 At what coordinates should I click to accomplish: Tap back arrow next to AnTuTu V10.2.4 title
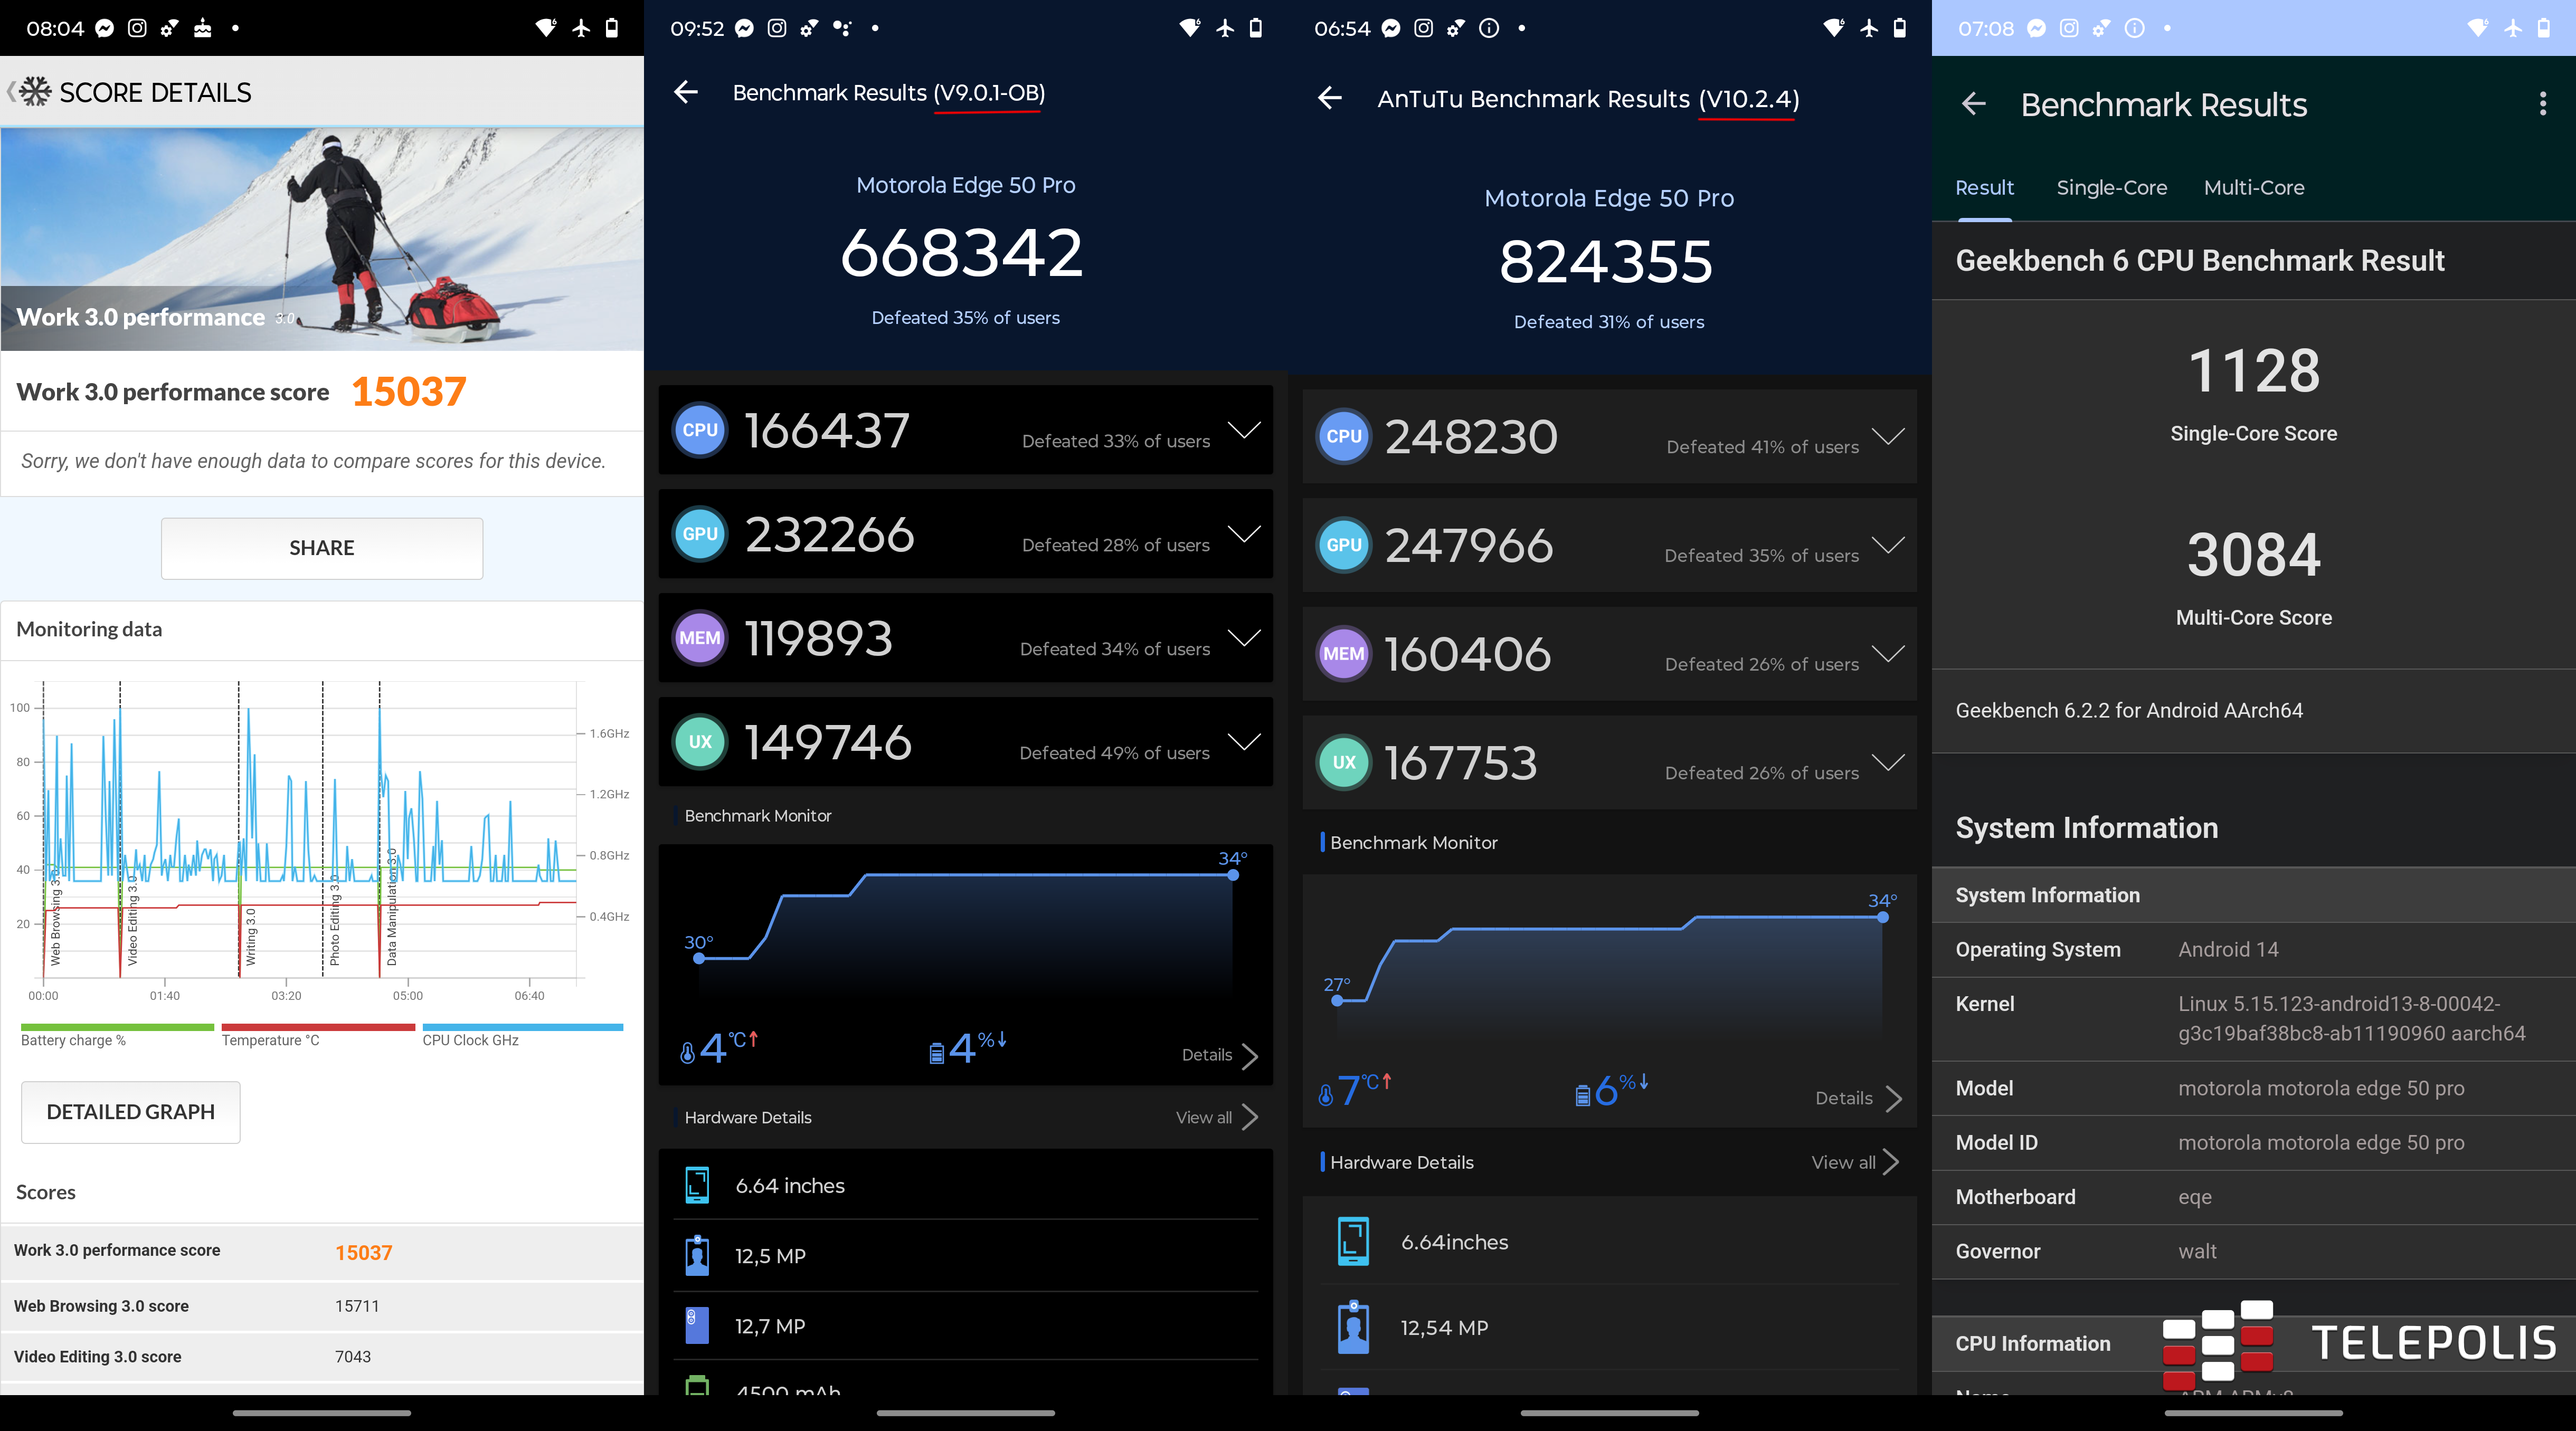click(1330, 98)
